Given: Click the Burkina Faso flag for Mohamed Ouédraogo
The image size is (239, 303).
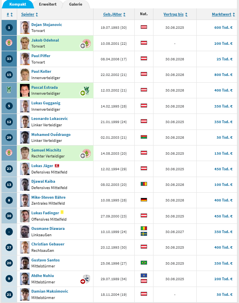Looking at the screenshot, I should click(144, 137).
